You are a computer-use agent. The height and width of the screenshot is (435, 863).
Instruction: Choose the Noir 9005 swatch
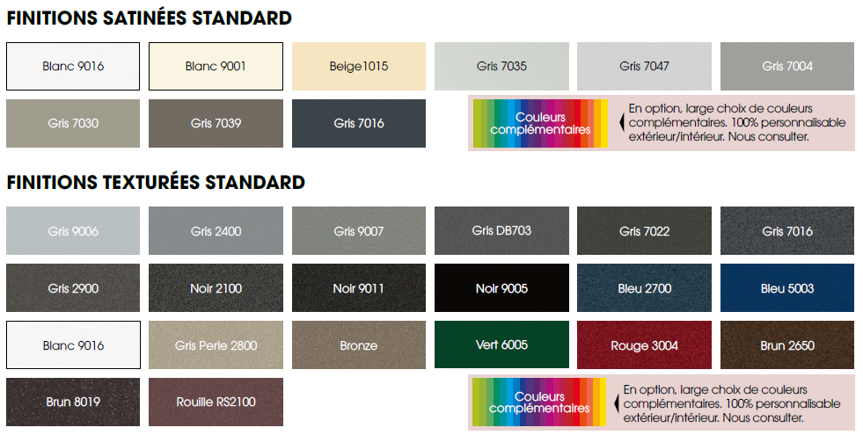coord(501,288)
